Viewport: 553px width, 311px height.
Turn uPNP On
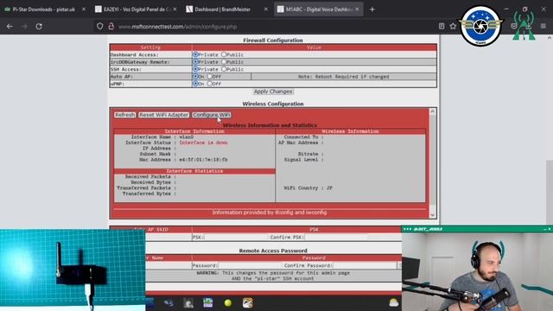click(x=195, y=84)
